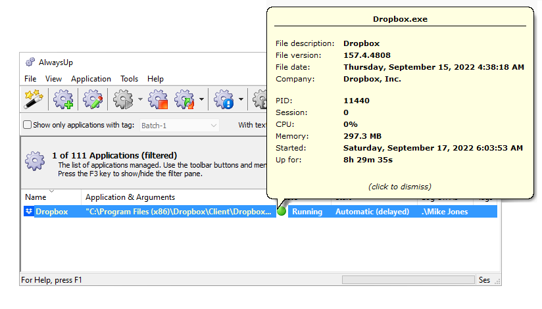Screen dimensions: 542x309
Task: Enable Show only applications with tag checkbox
Action: tap(28, 125)
